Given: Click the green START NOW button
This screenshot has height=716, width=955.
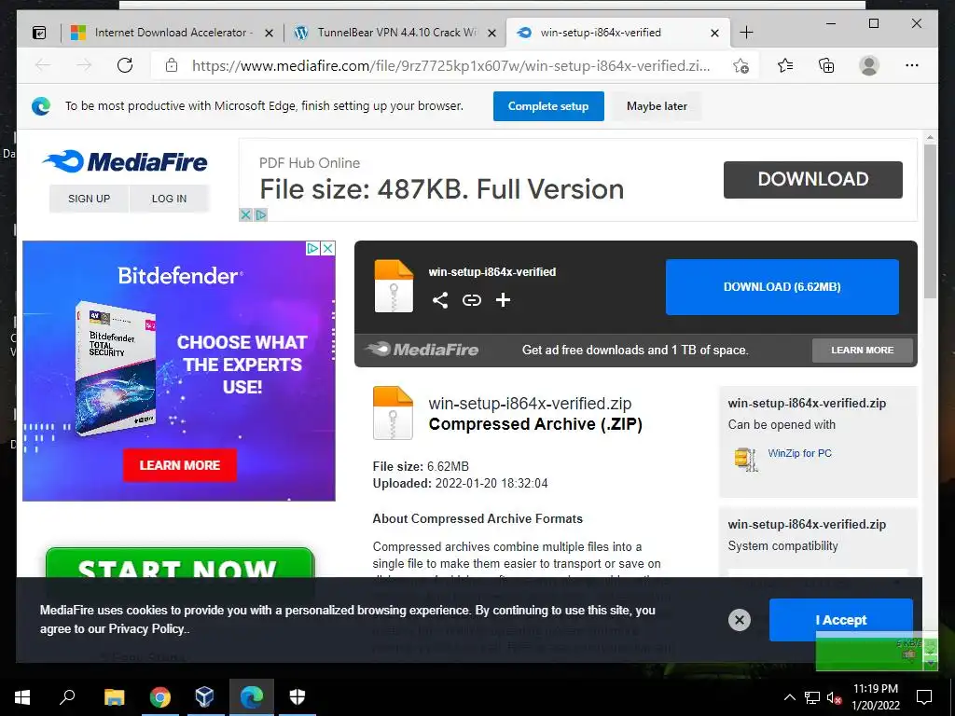Looking at the screenshot, I should [x=180, y=564].
